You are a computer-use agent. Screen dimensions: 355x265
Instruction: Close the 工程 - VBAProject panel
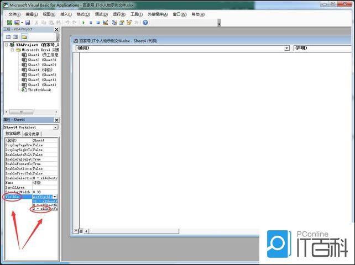click(x=56, y=30)
